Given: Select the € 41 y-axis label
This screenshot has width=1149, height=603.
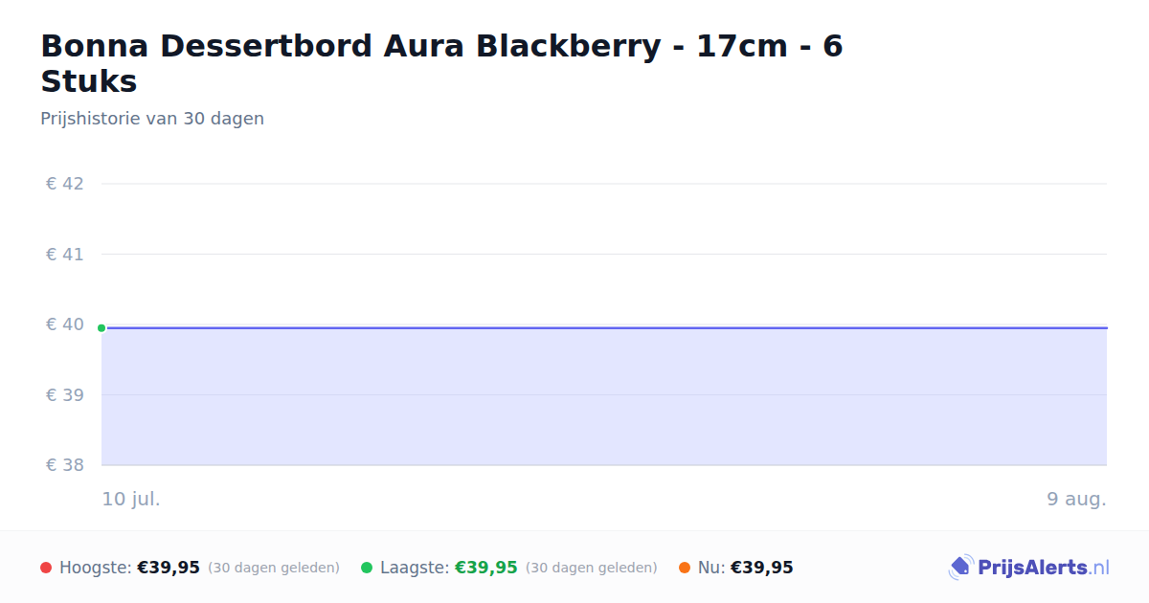Looking at the screenshot, I should [x=65, y=255].
